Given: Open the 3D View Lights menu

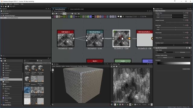Looking at the screenshot, I should pos(63,66).
